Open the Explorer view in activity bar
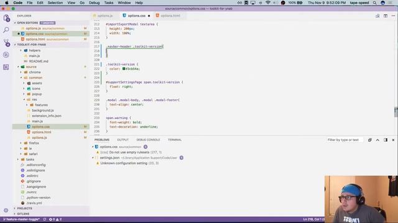398x223 pixels. (6, 18)
